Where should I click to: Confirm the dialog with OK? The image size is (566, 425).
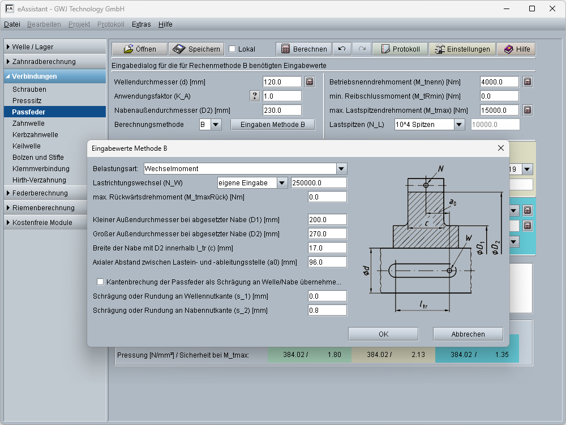coord(383,334)
